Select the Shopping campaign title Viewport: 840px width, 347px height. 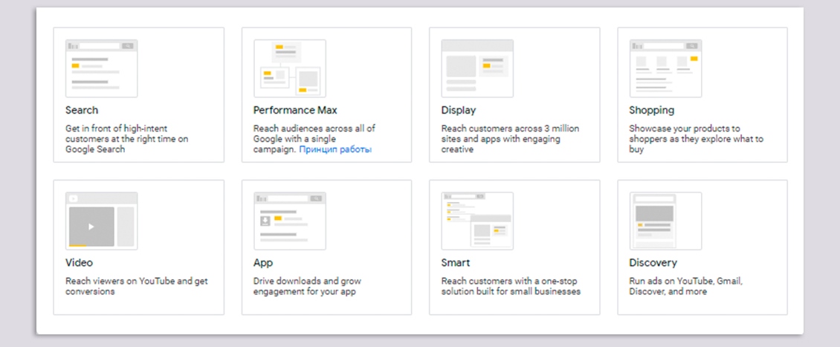click(x=652, y=110)
